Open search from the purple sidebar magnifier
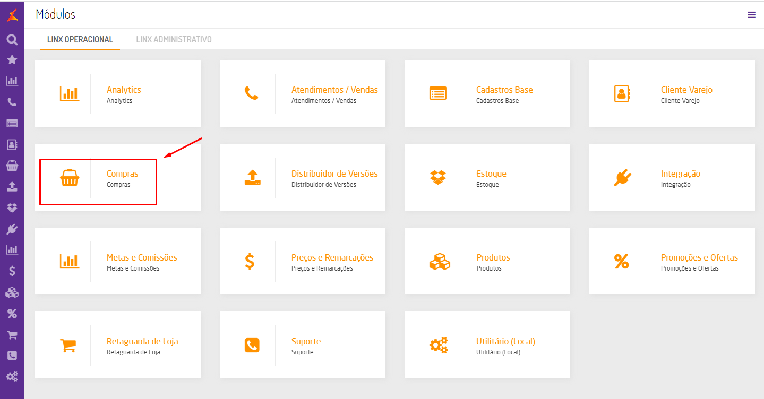 coord(12,40)
